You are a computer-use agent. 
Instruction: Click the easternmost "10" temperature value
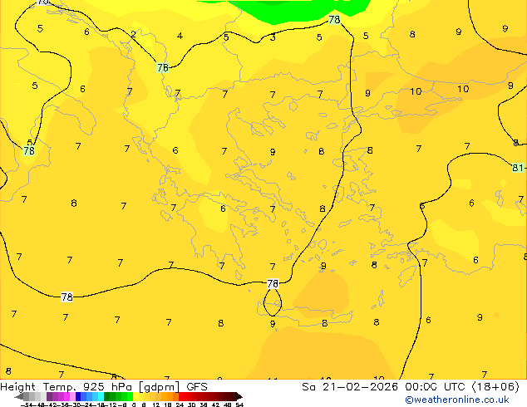coord(463,89)
